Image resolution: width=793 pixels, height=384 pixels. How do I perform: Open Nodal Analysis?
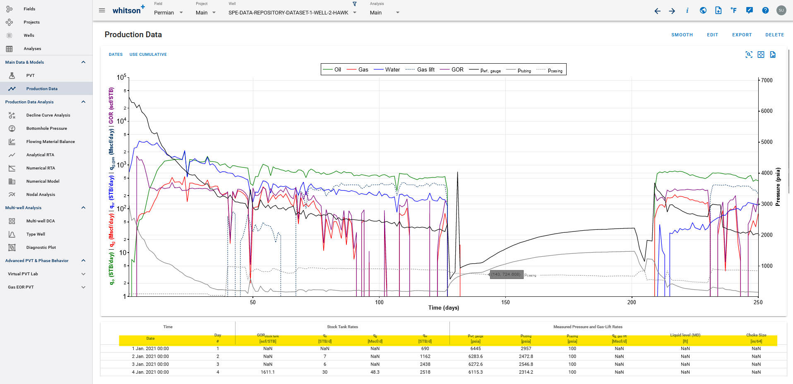(46, 195)
